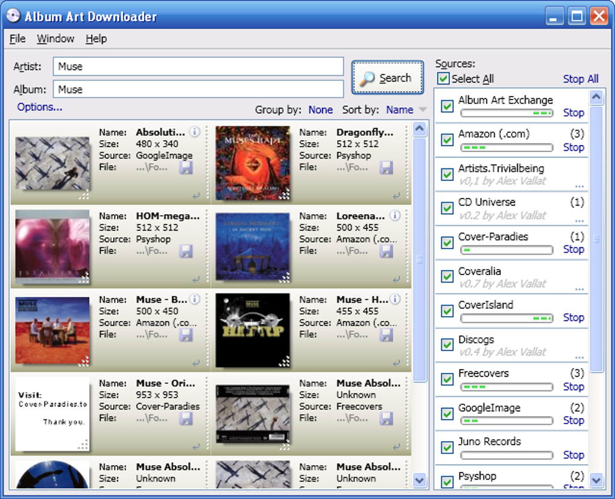Screen dimensions: 615x499
Task: Open info icon of Muse - H... result
Action: 395,299
